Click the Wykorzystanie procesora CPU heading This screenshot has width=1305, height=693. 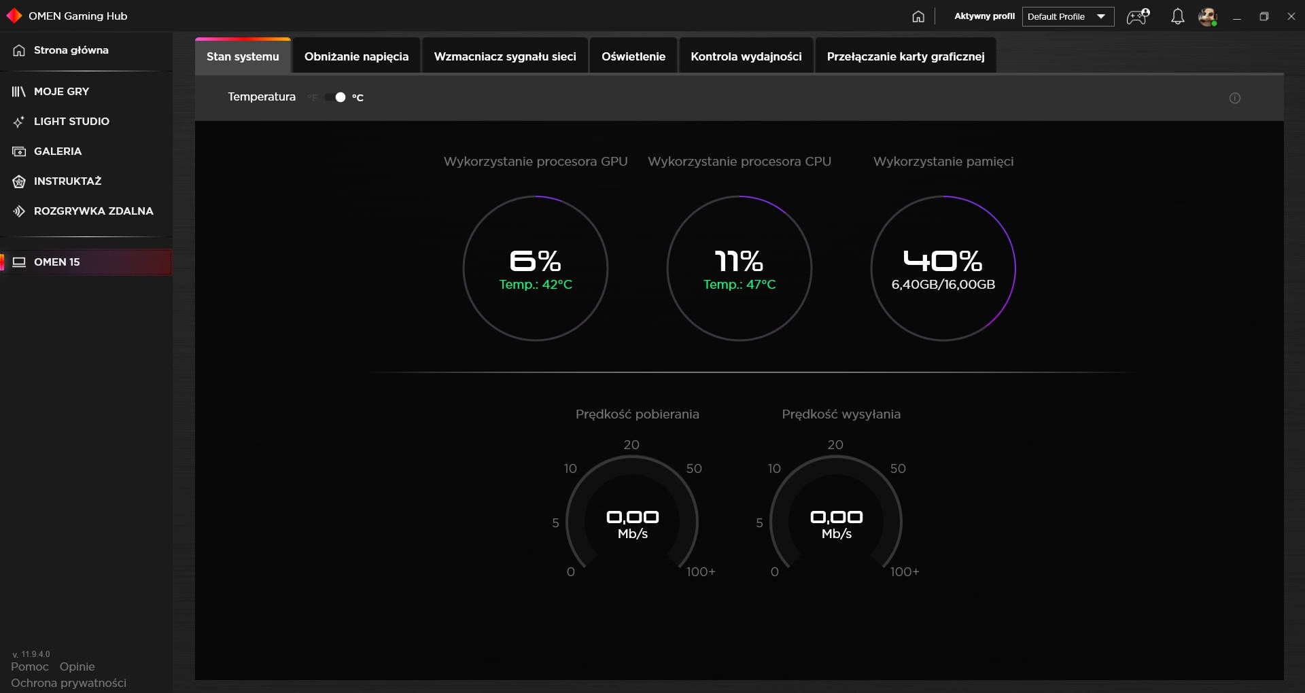point(739,162)
